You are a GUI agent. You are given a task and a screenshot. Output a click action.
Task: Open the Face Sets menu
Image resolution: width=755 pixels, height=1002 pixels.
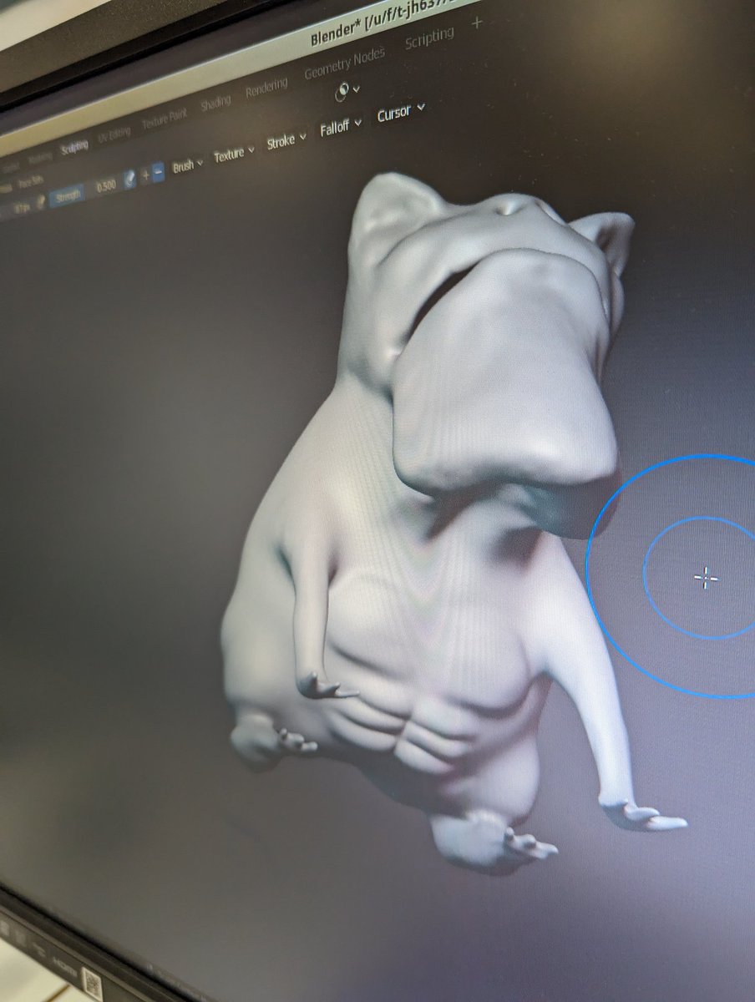click(30, 181)
